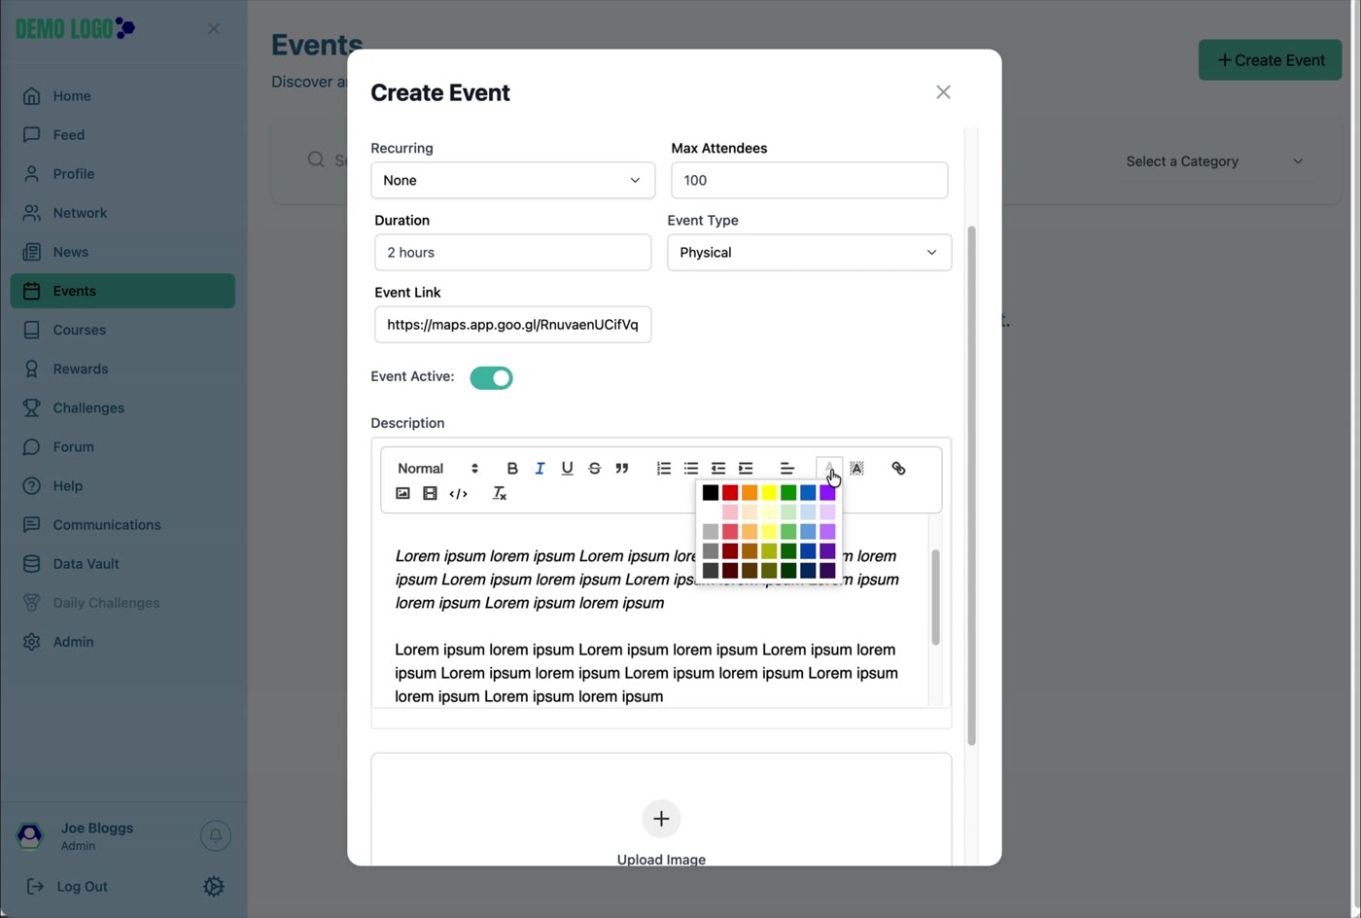This screenshot has height=918, width=1361.
Task: Insert a video into the description
Action: [430, 494]
